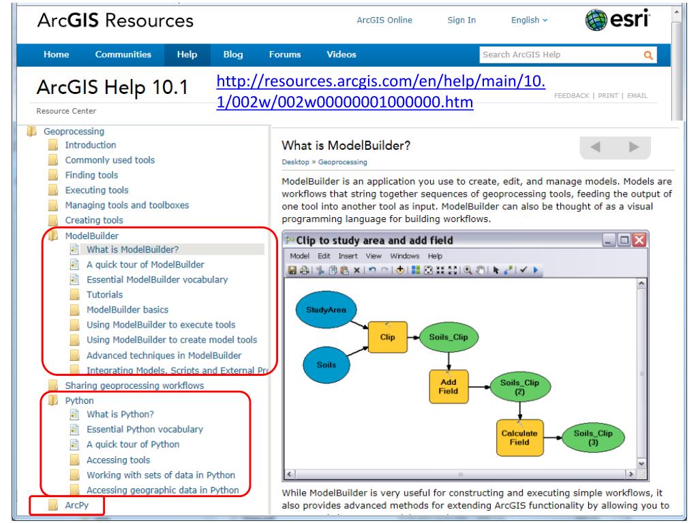Expand the Tutorials folder
698x523 pixels.
tap(74, 295)
